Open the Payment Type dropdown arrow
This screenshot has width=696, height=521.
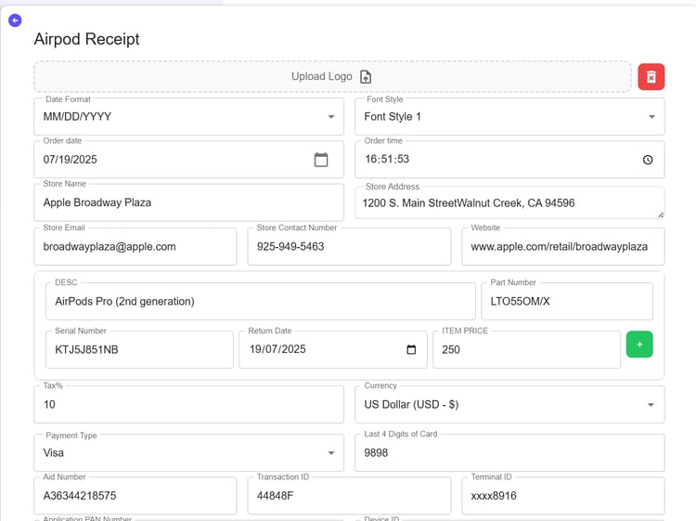click(x=331, y=453)
